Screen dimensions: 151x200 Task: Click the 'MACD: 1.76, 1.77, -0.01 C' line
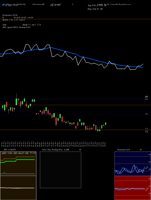[14, 20]
